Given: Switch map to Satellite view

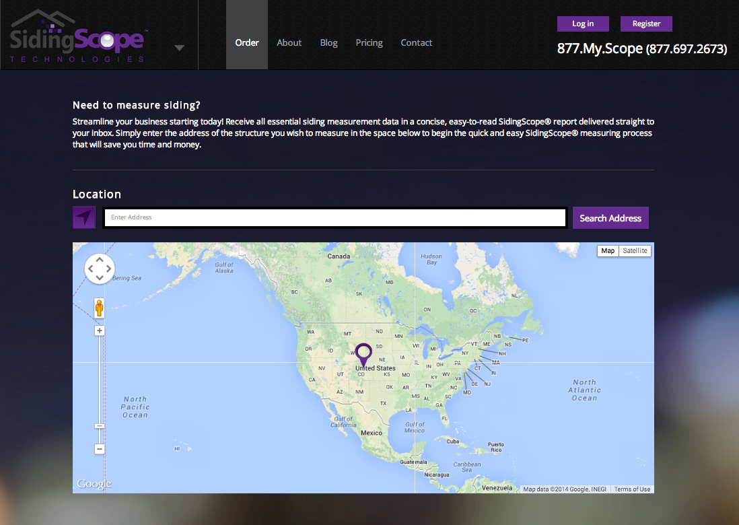Looking at the screenshot, I should coord(635,250).
